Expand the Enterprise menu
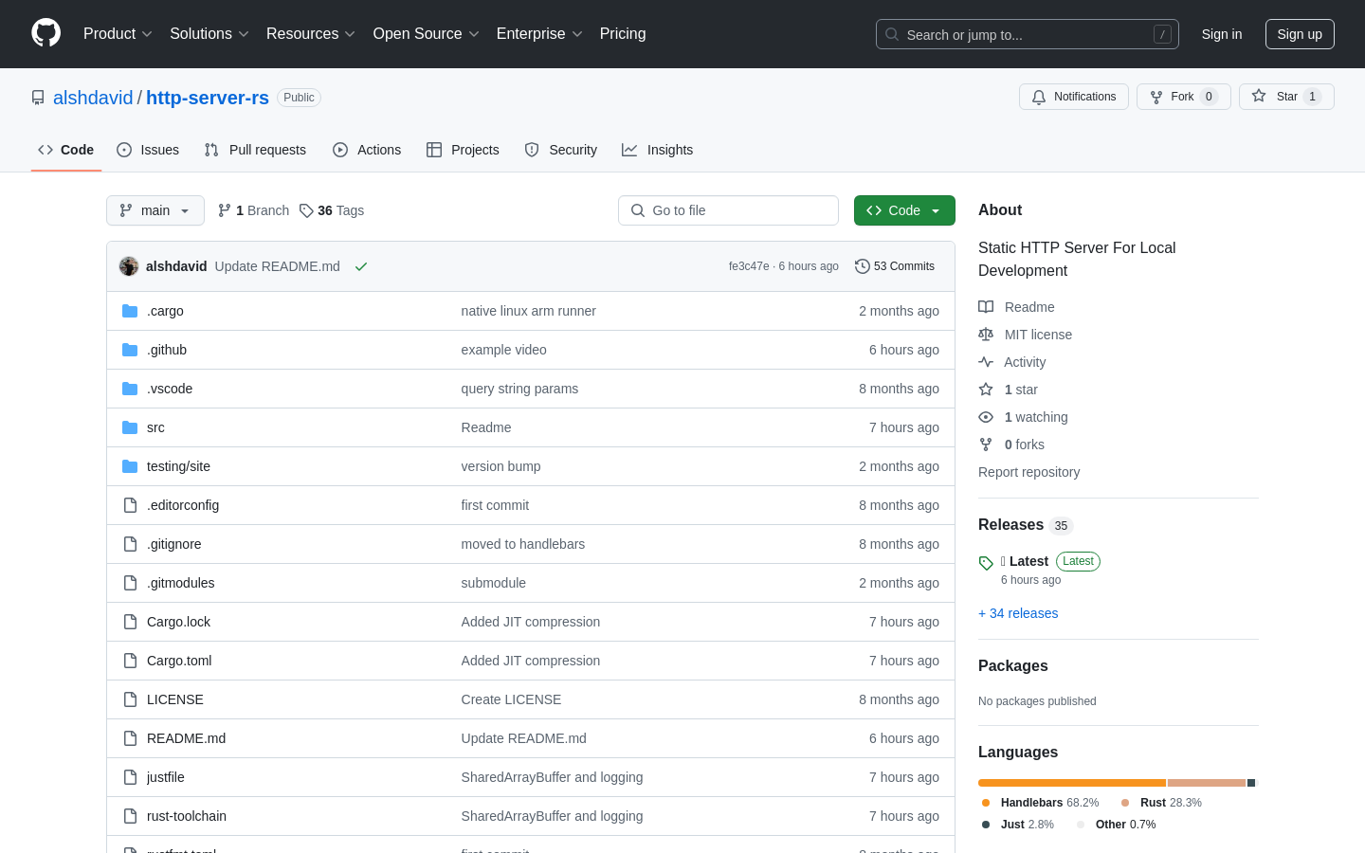Screen dimensions: 1365x853 (539, 33)
